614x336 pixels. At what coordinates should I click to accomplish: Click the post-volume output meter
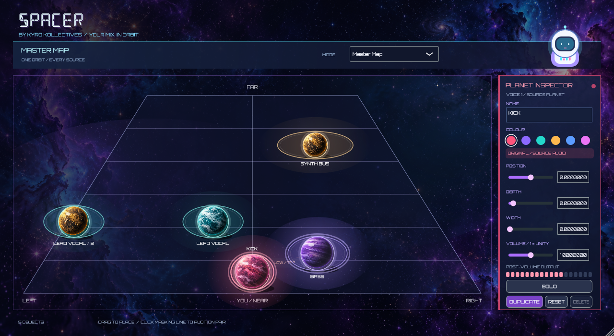549,275
